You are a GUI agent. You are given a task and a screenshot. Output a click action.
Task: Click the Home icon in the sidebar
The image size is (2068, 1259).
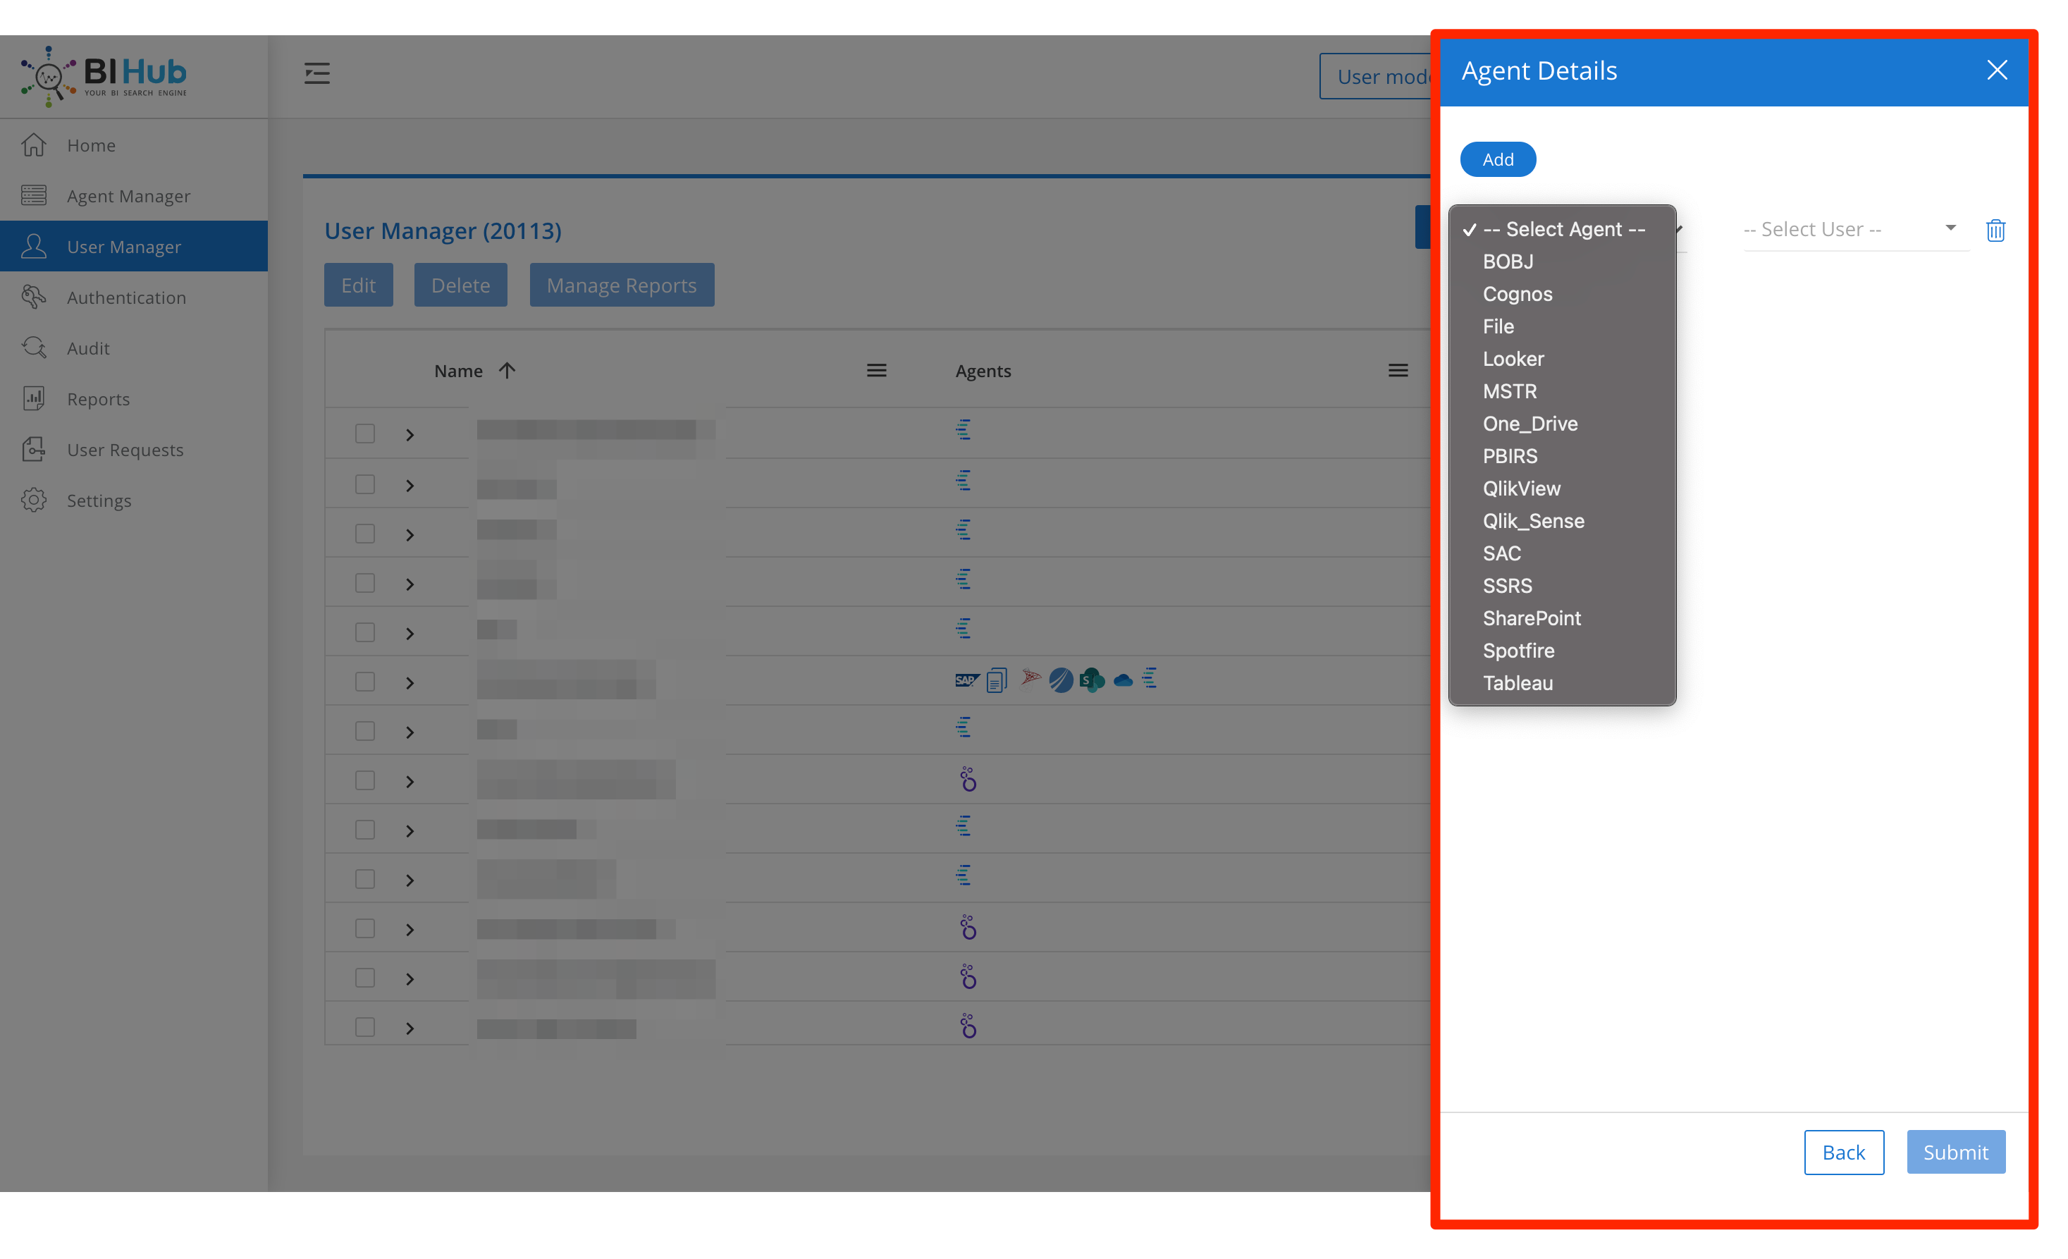34,145
